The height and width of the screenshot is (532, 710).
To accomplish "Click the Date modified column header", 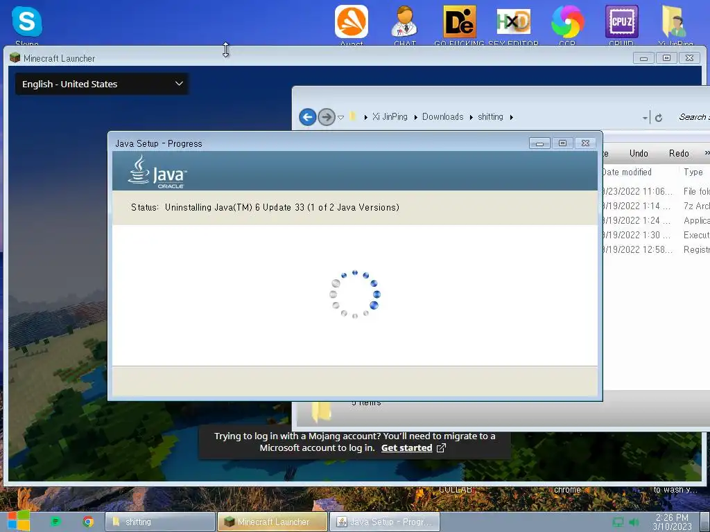I will [x=627, y=172].
